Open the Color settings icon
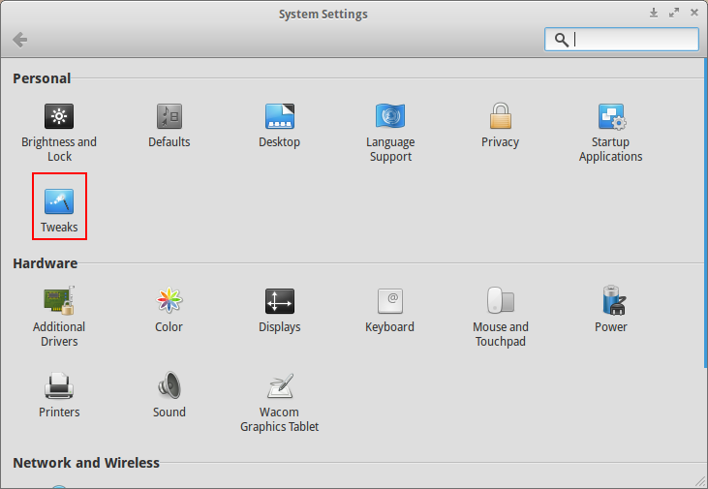This screenshot has height=489, width=708. click(169, 300)
